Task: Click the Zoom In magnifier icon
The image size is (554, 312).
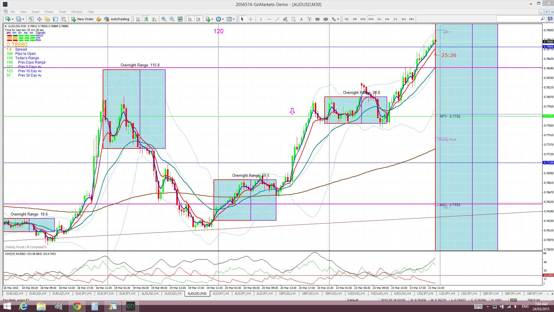Action: (x=164, y=19)
